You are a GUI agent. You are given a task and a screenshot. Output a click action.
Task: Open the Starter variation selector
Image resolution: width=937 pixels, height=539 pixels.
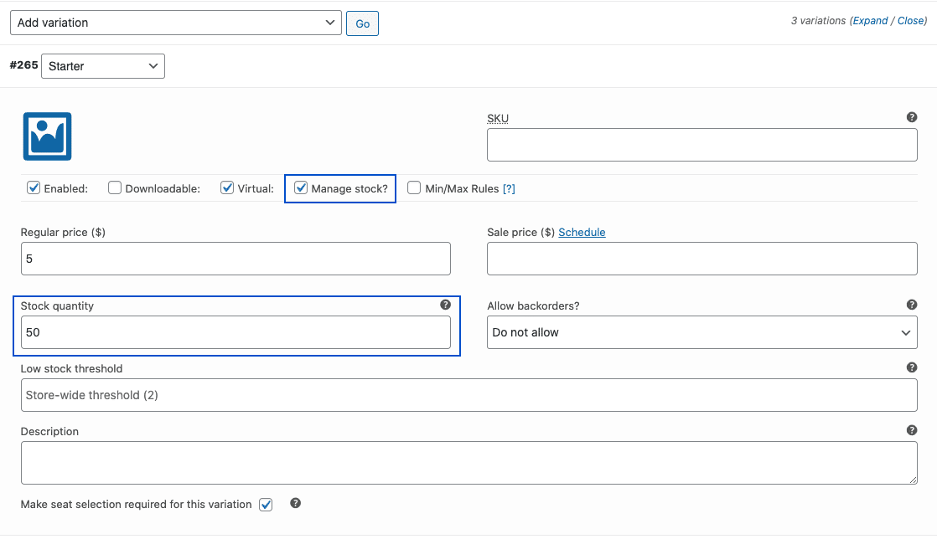(102, 65)
